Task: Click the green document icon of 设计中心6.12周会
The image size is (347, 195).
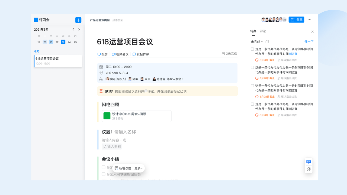Action: (x=107, y=116)
